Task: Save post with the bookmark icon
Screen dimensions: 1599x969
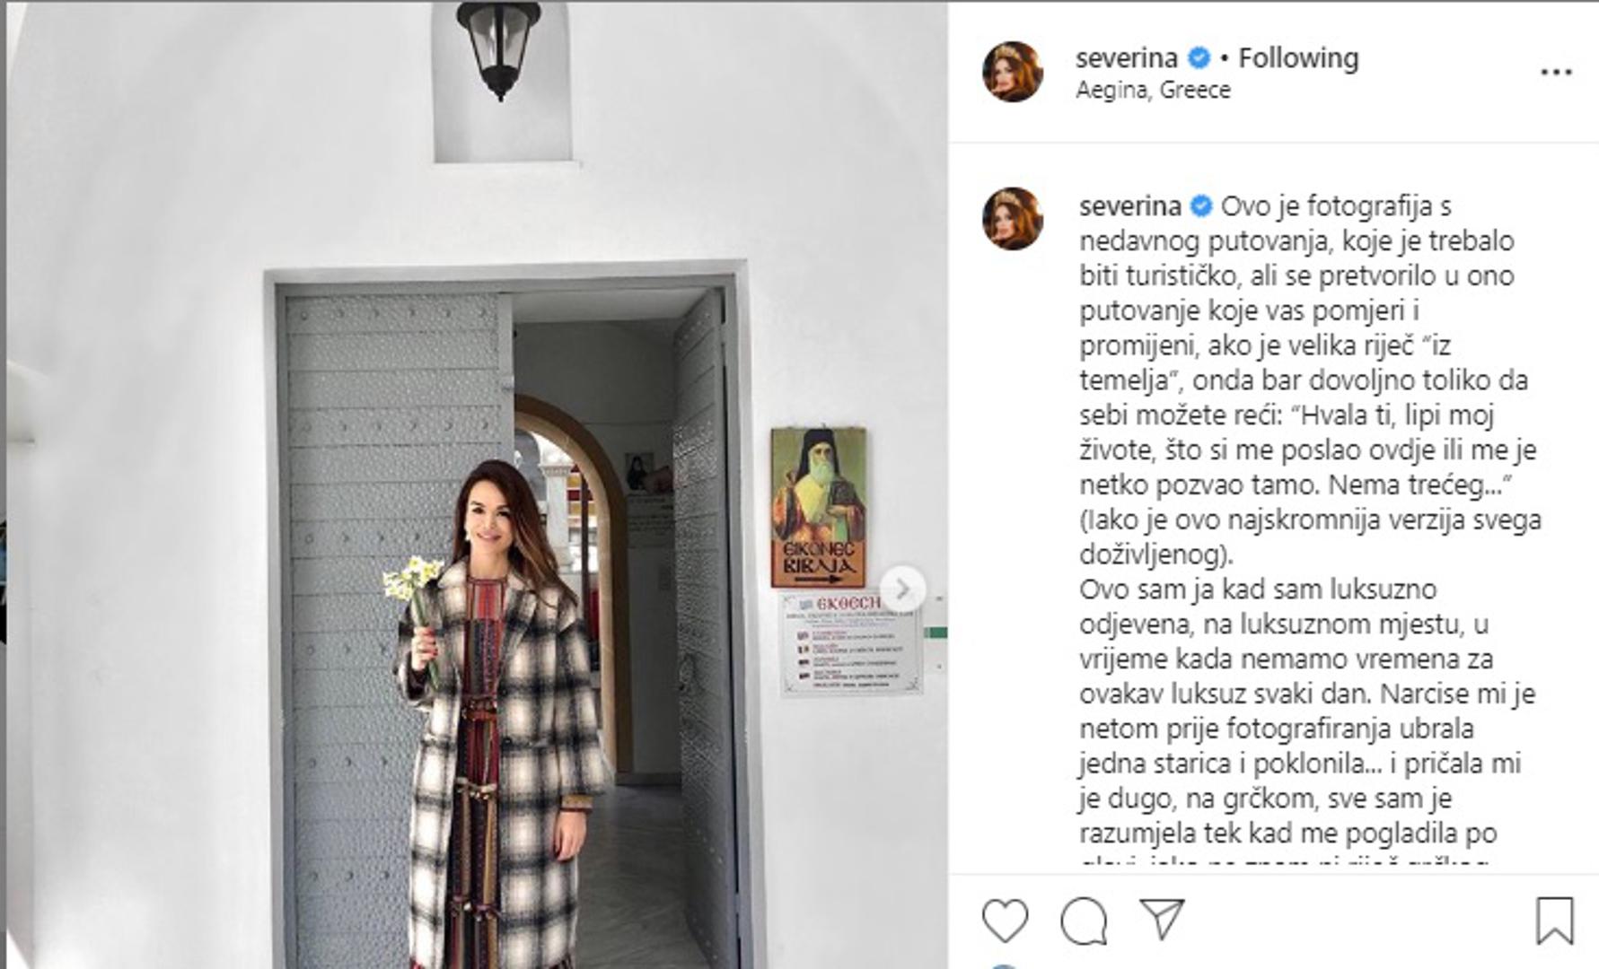Action: 1554,921
